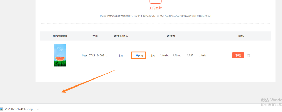Click the 操作 column header
Screen dimensions: 282x112
[x=241, y=36]
